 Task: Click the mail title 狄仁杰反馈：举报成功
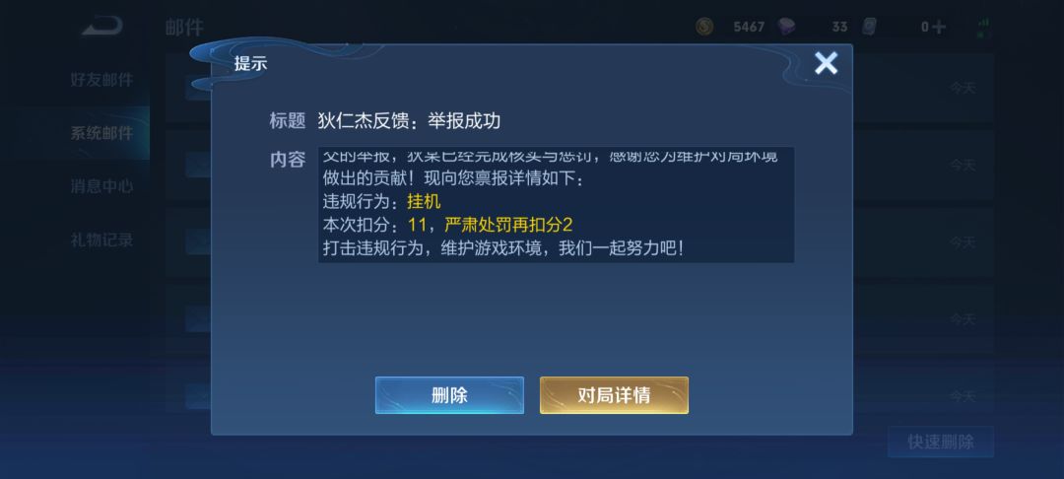coord(409,121)
